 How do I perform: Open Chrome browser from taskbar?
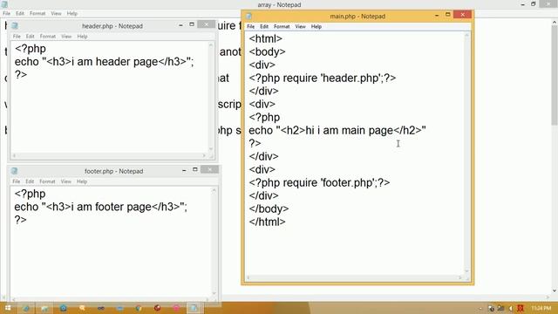pos(139,308)
